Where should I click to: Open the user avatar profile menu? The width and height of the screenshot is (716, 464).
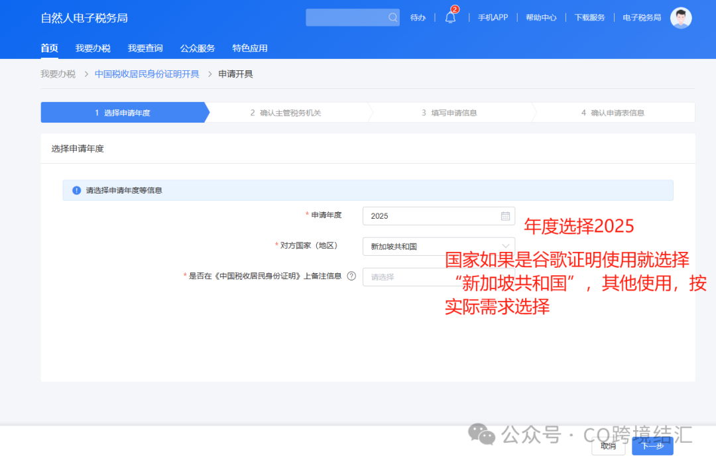tap(681, 17)
